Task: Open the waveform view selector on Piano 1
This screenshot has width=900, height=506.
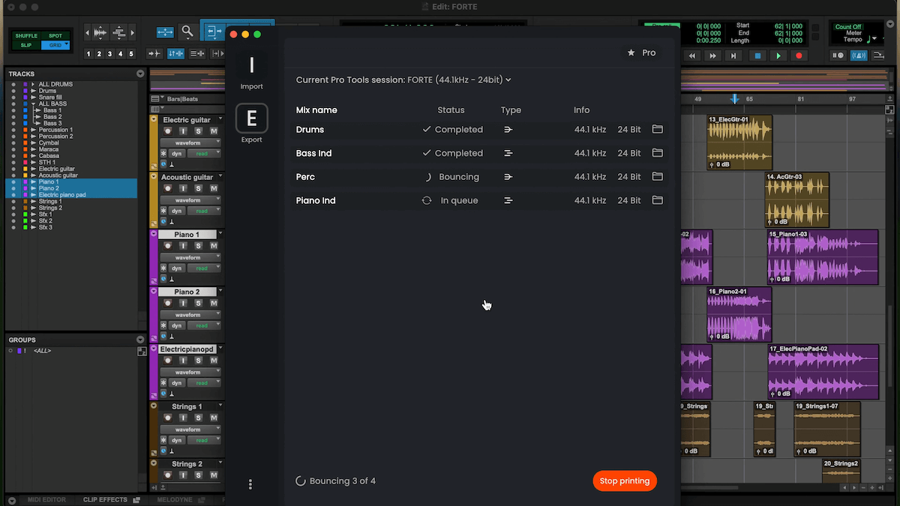Action: (190, 257)
